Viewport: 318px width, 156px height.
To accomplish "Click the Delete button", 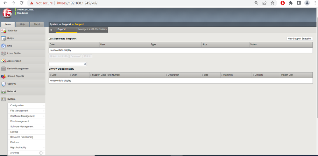I will 88,56.
